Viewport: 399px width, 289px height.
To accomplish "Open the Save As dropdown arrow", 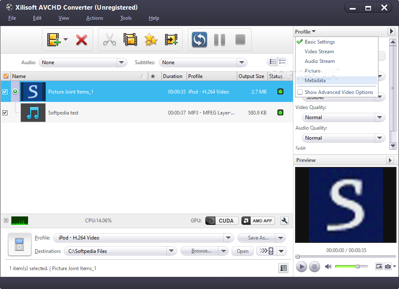I will (280, 238).
